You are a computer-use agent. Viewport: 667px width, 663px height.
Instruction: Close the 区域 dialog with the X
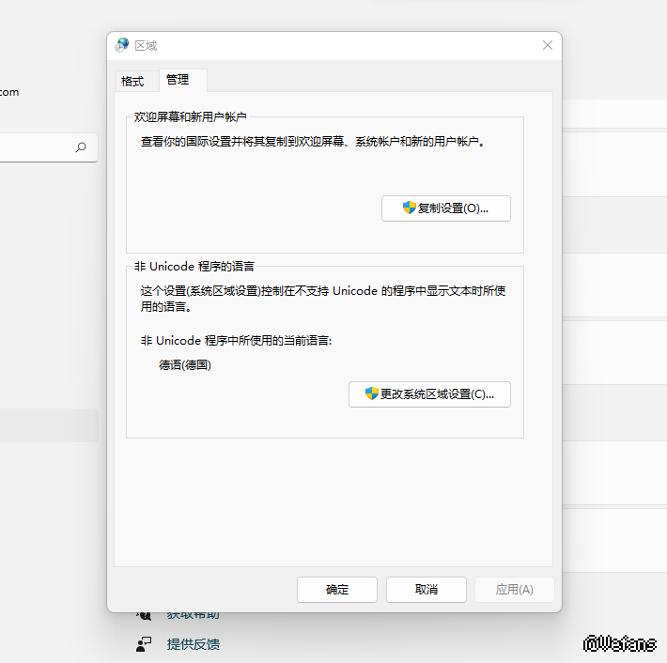(548, 45)
